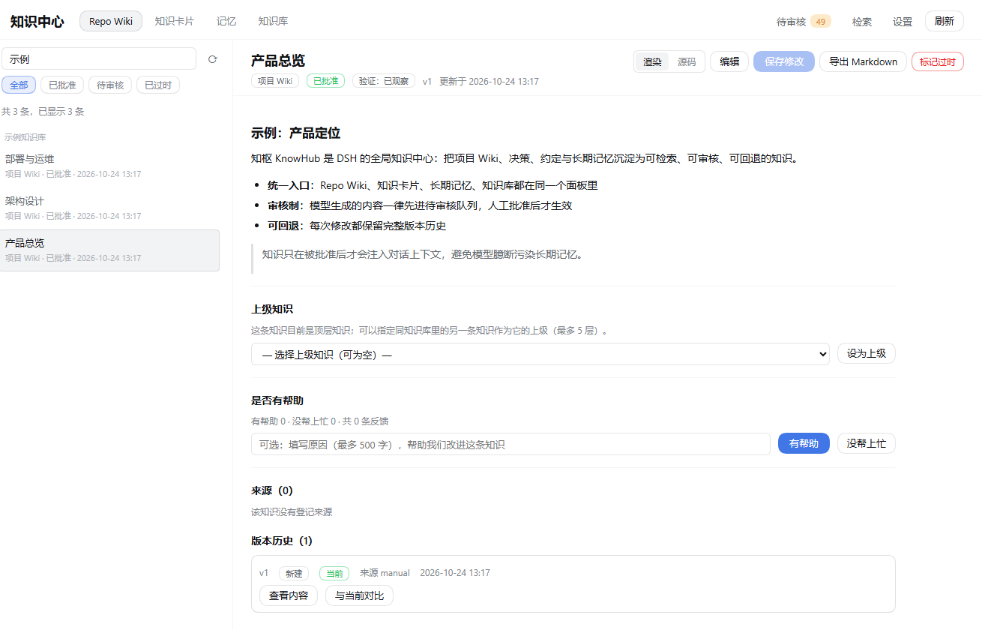Switch to the 知识卡片 tab
The image size is (982, 630).
(174, 21)
